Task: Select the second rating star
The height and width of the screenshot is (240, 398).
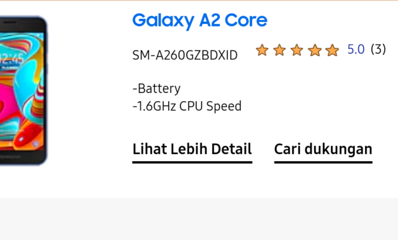Action: pos(279,50)
